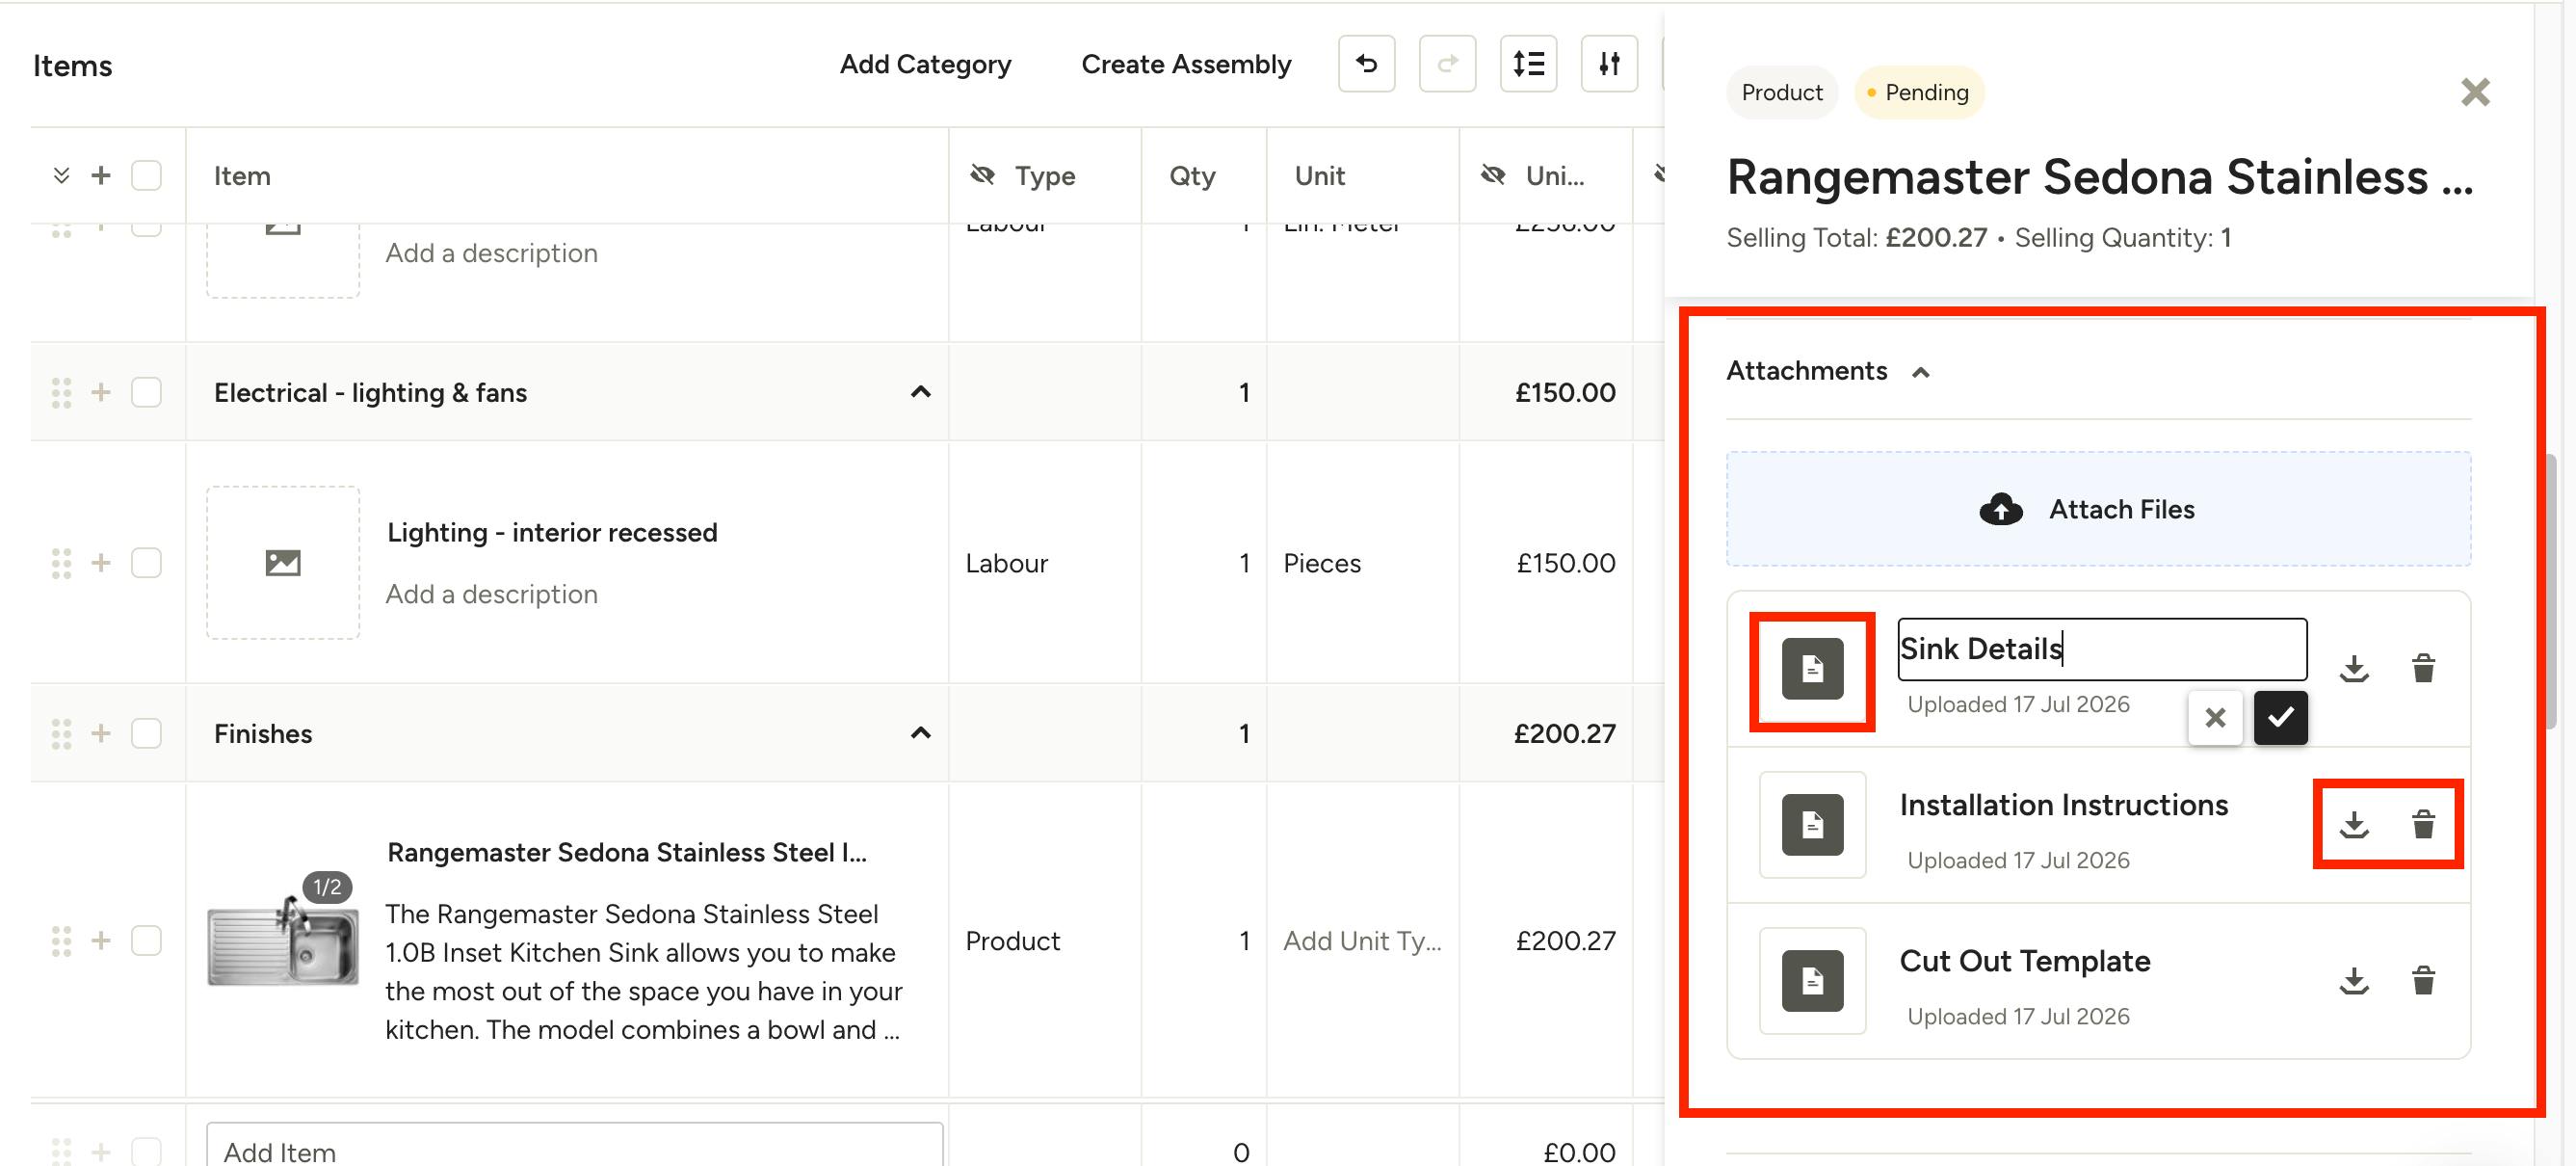
Task: Close the Rangemaster product panel
Action: coord(2475,92)
